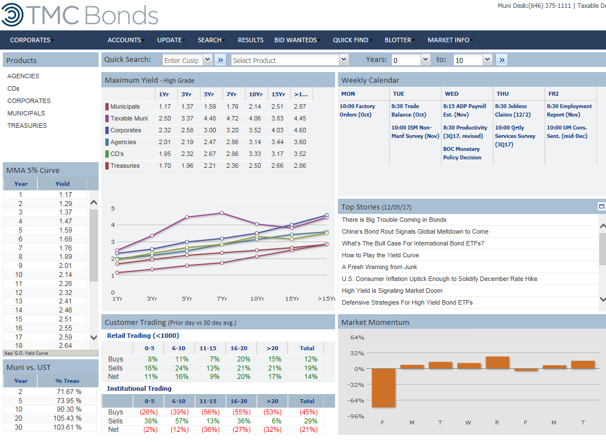Click the CD's legend color swatch
606x442 pixels.
(106, 154)
